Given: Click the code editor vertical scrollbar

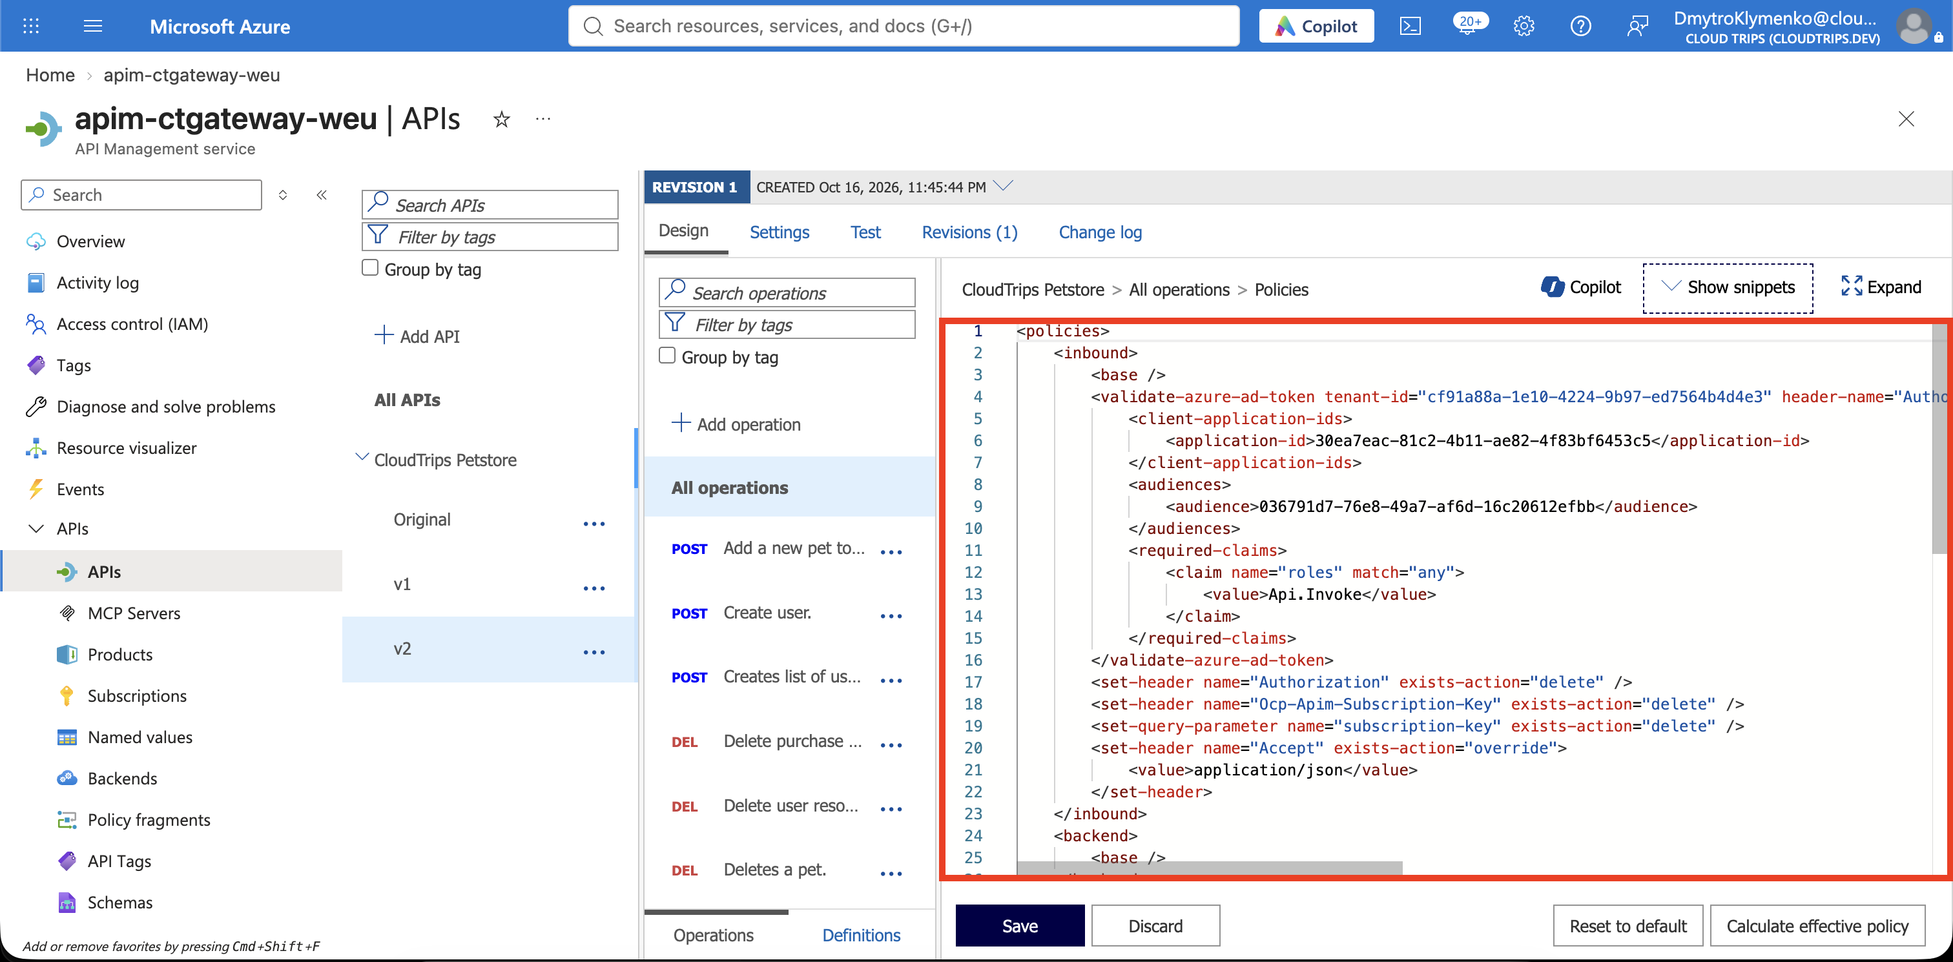Looking at the screenshot, I should [1939, 440].
